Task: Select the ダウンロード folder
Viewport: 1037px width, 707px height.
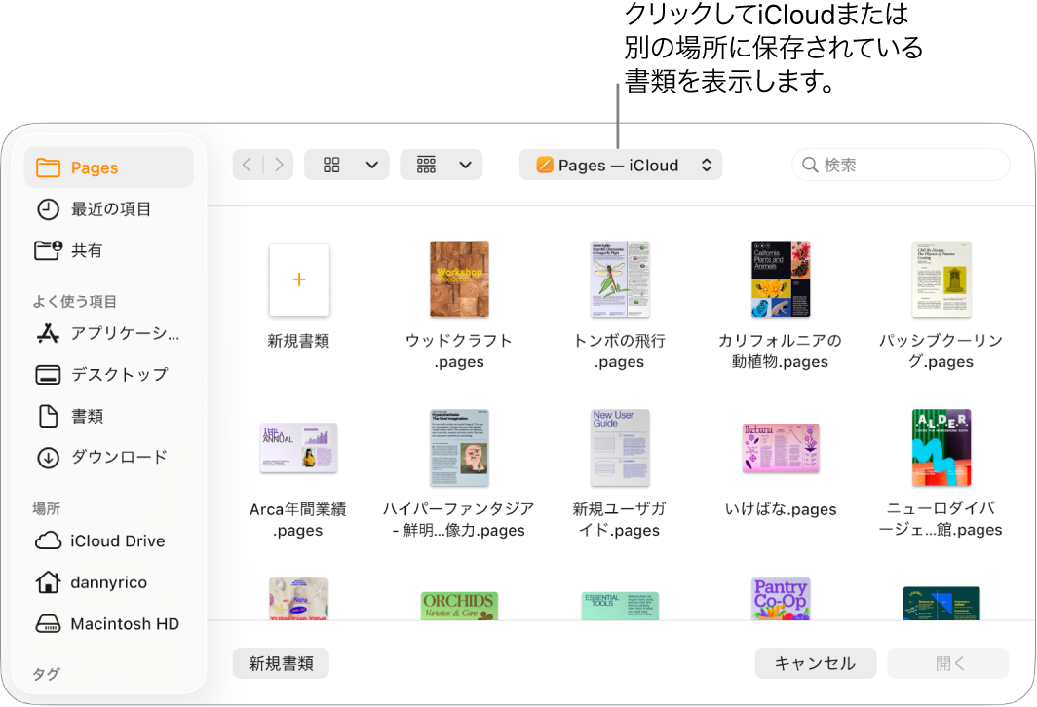Action: click(x=107, y=458)
